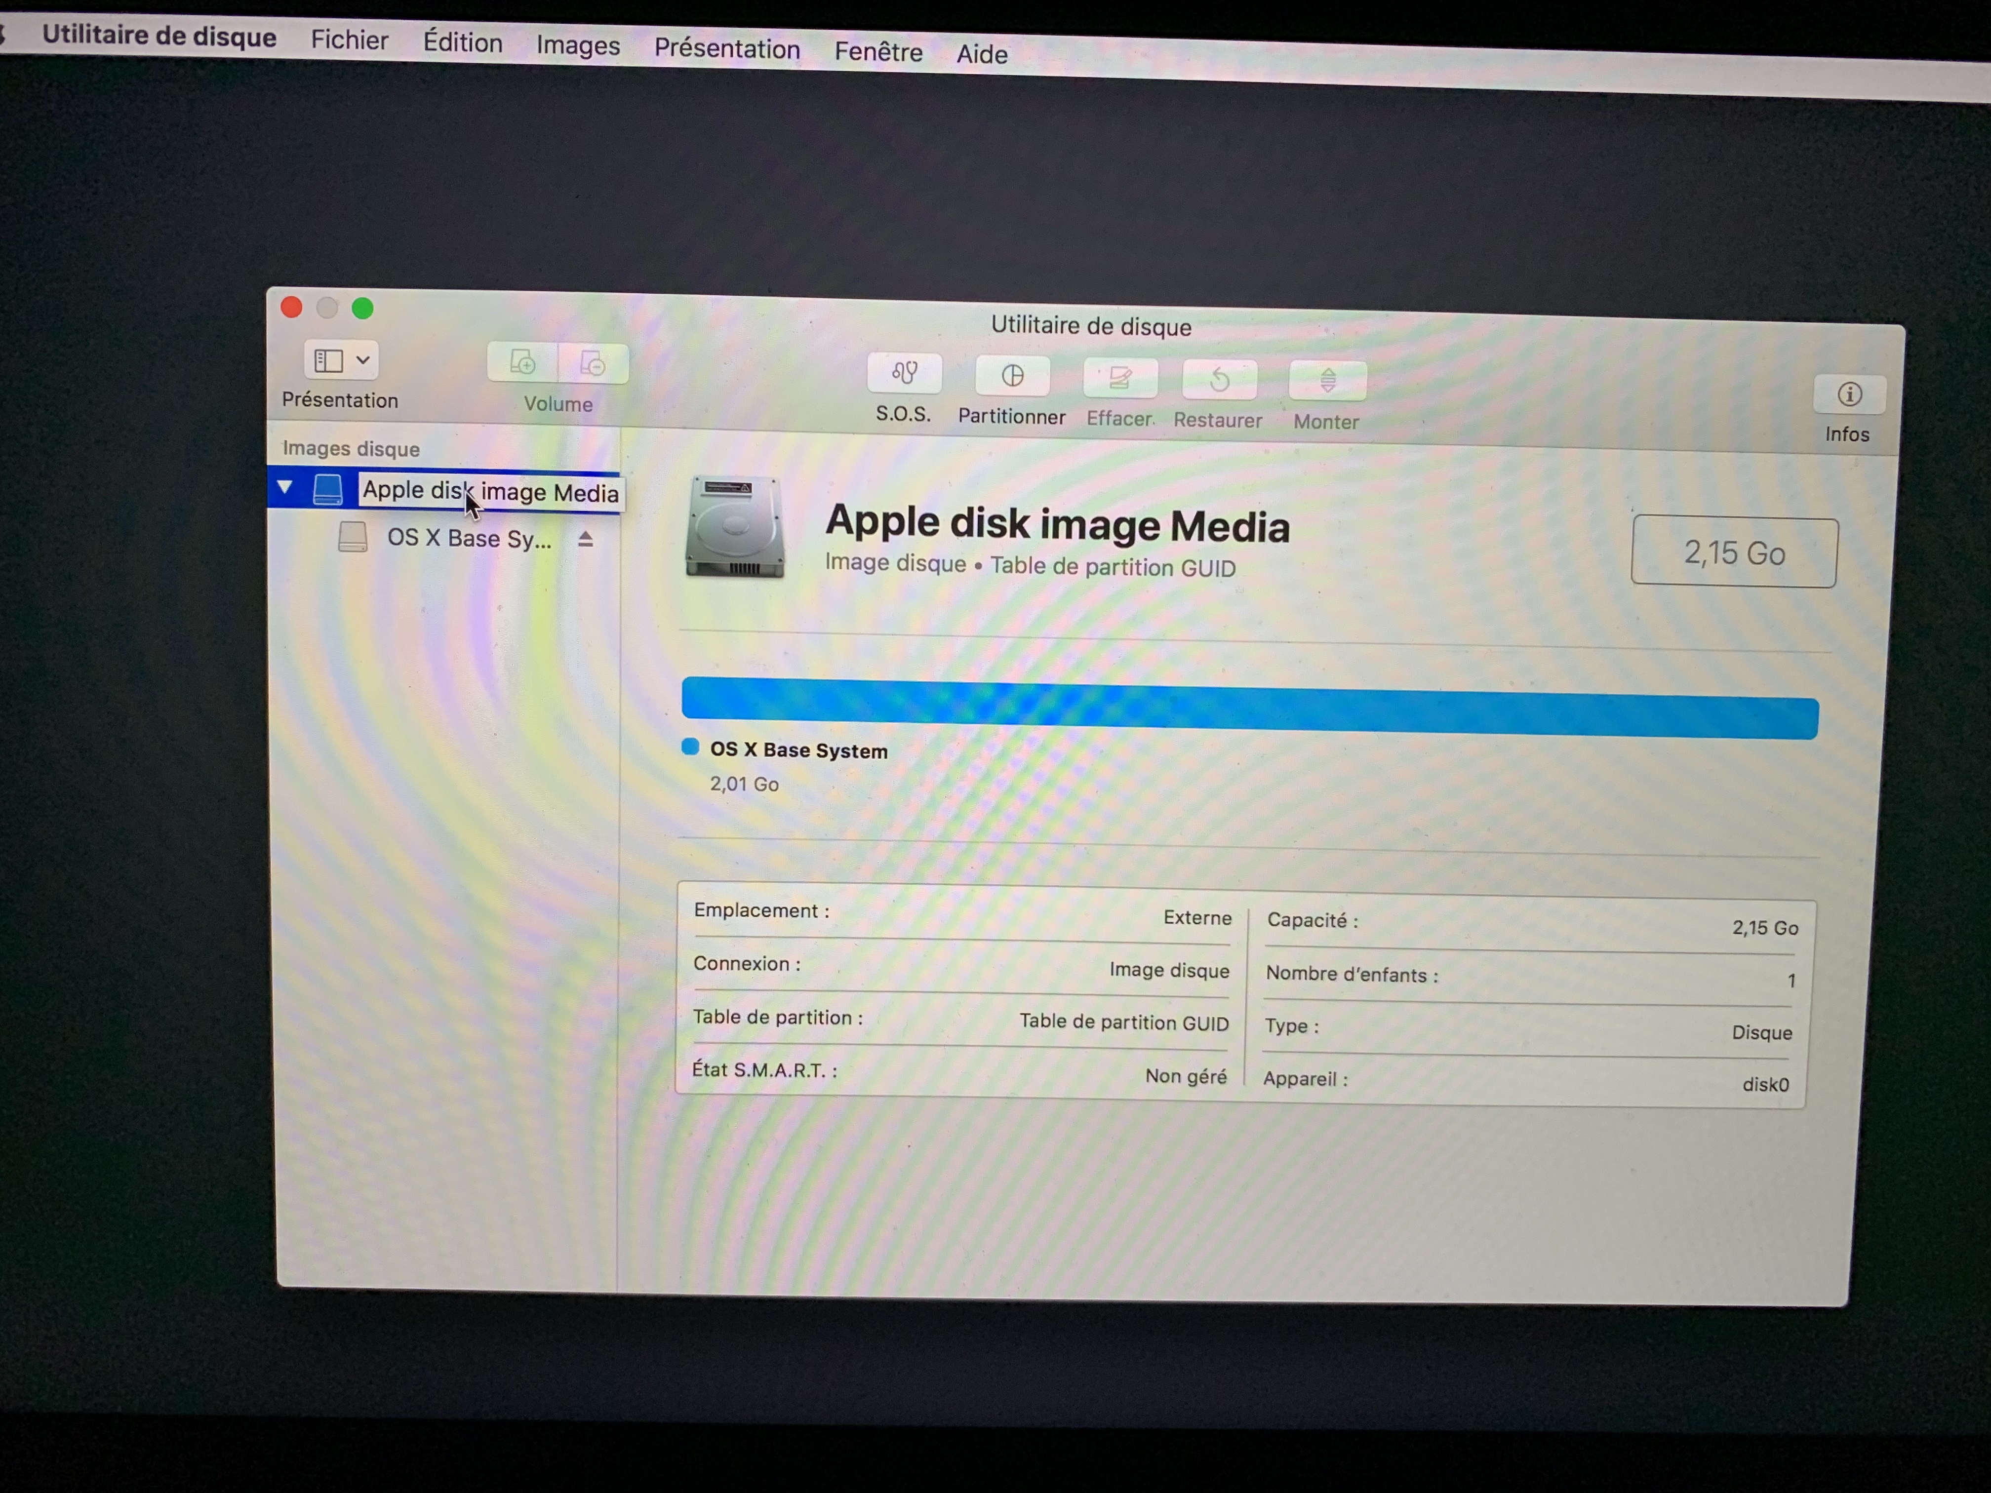Select OS X Base Sy... volume
This screenshot has height=1493, width=1991.
469,538
